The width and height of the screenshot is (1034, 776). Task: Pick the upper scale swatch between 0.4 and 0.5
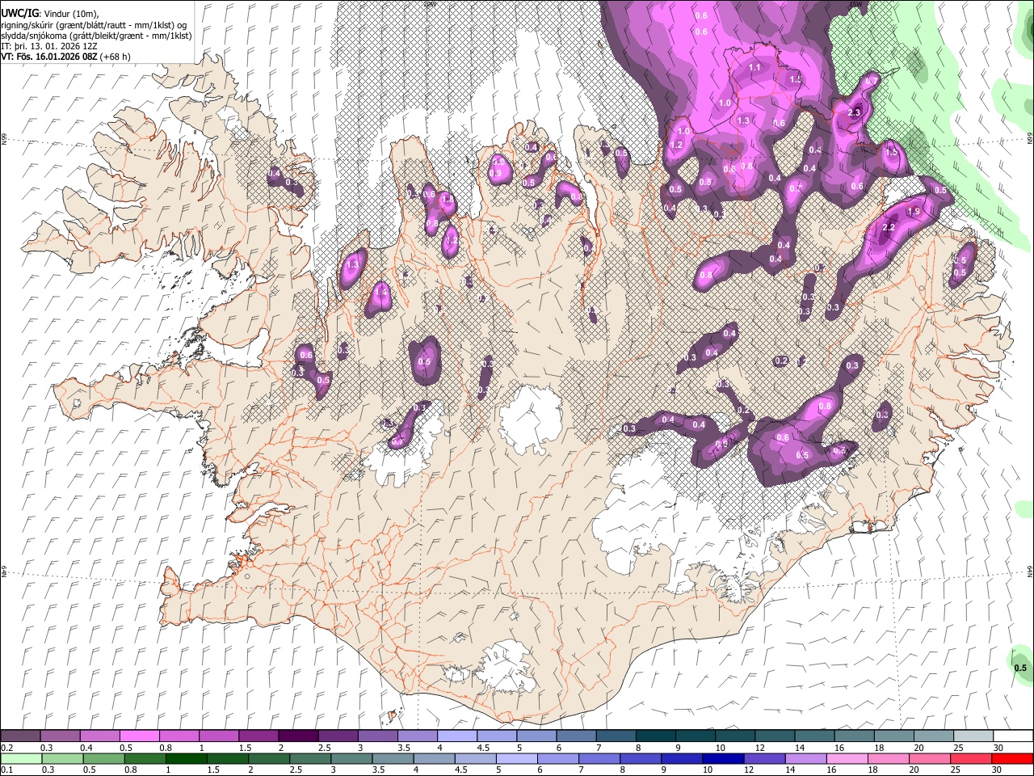pos(99,736)
